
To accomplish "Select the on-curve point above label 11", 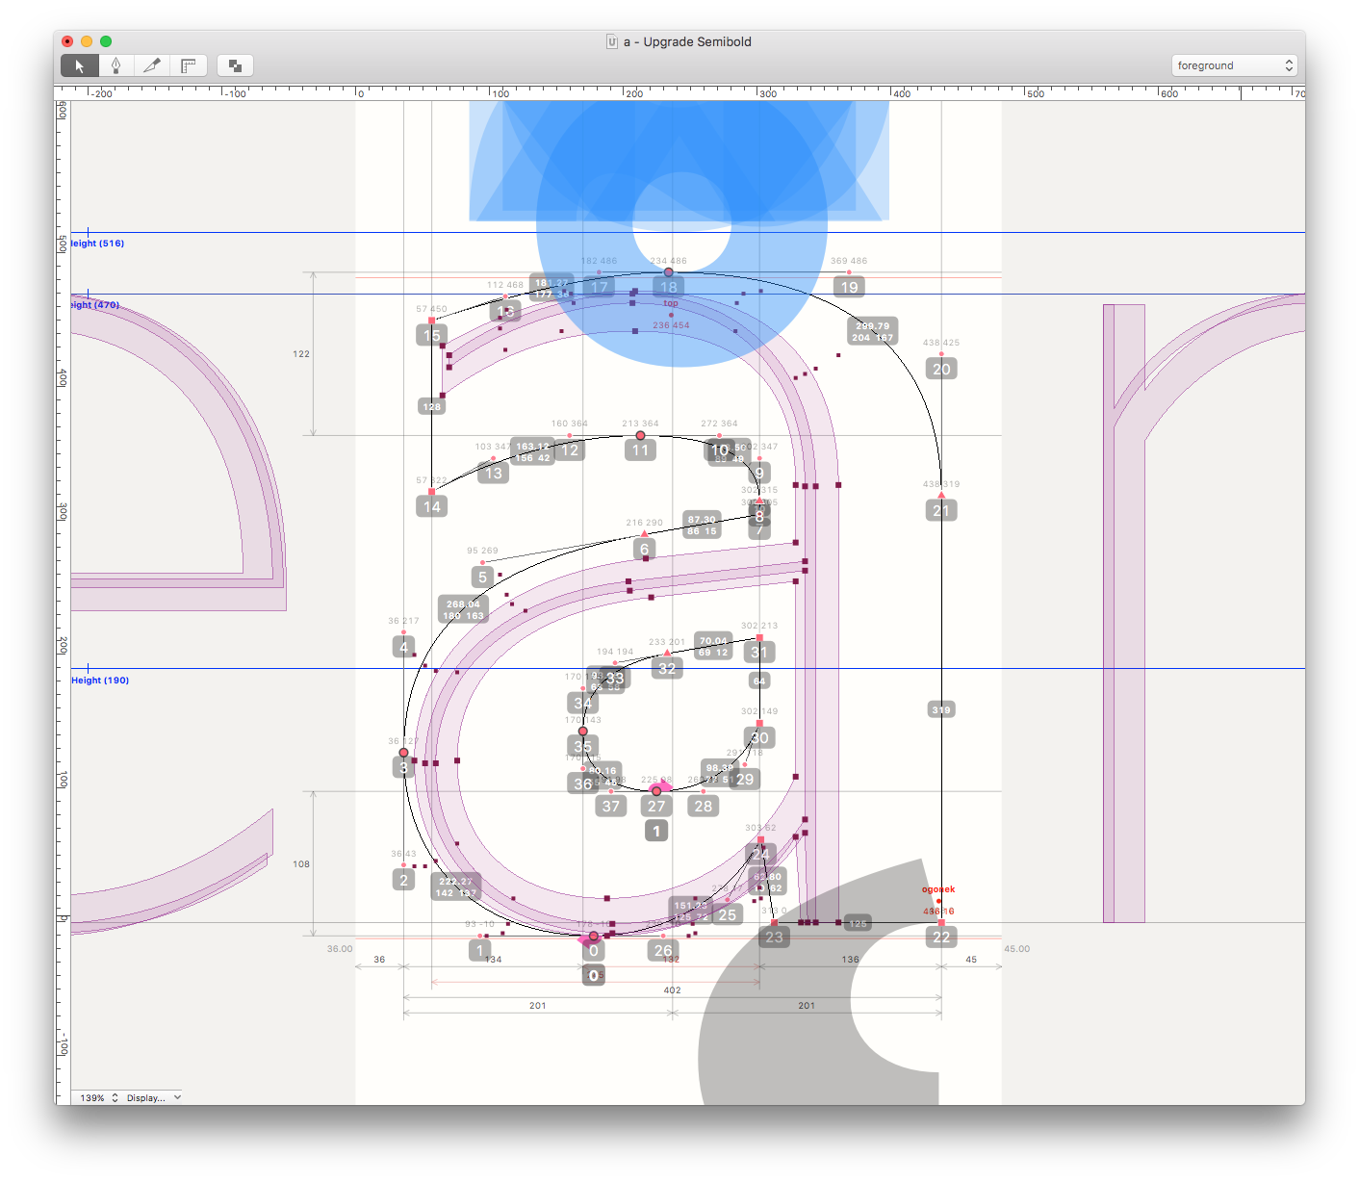I will 640,435.
